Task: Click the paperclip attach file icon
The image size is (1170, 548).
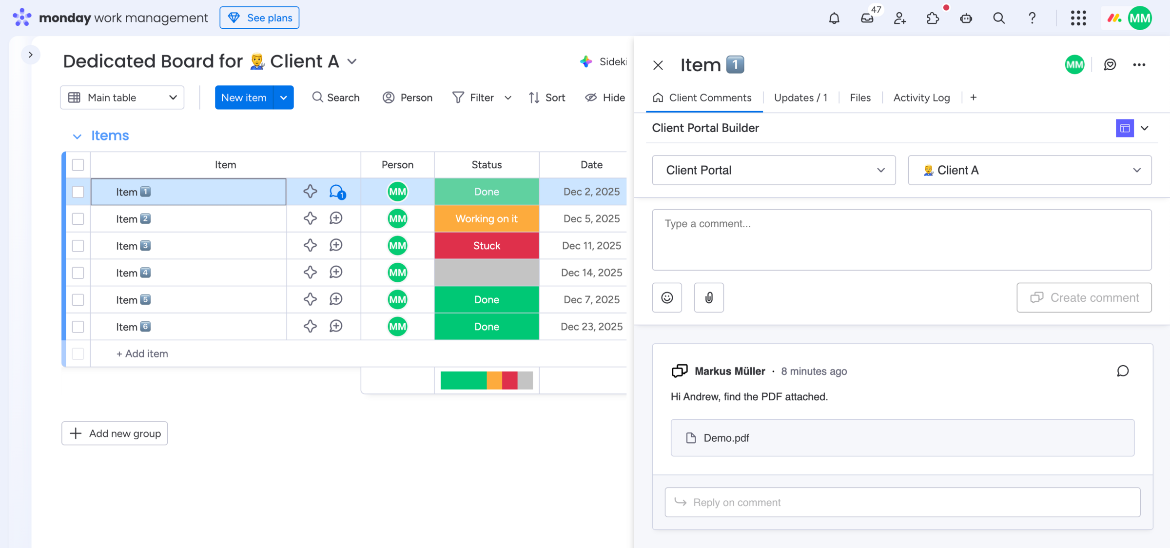Action: pos(709,297)
